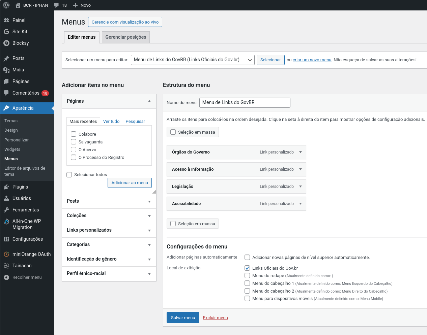427x335 pixels.
Task: Check adicionar novas páginas automaticamente box
Action: pyautogui.click(x=247, y=257)
